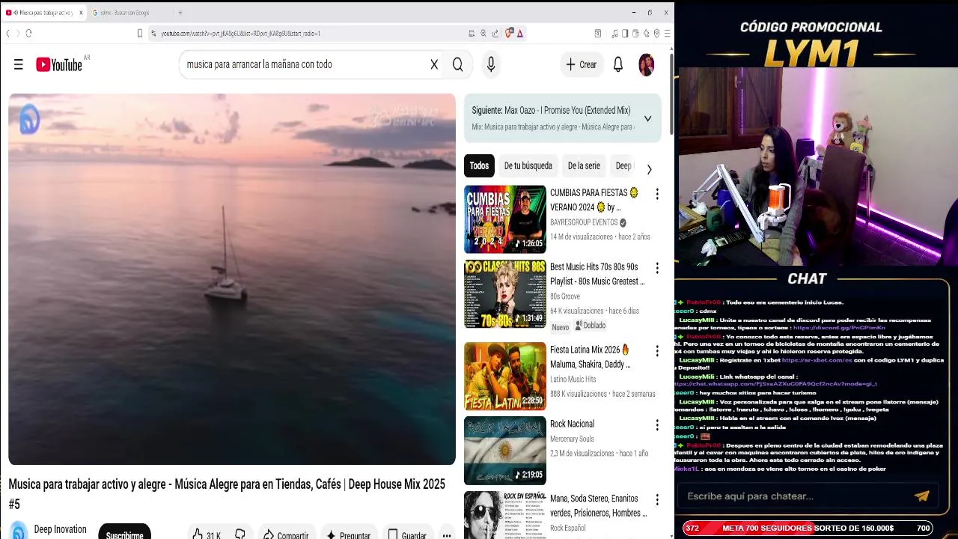The height and width of the screenshot is (539, 958).
Task: Go to the YouTube home logo
Action: coord(59,65)
